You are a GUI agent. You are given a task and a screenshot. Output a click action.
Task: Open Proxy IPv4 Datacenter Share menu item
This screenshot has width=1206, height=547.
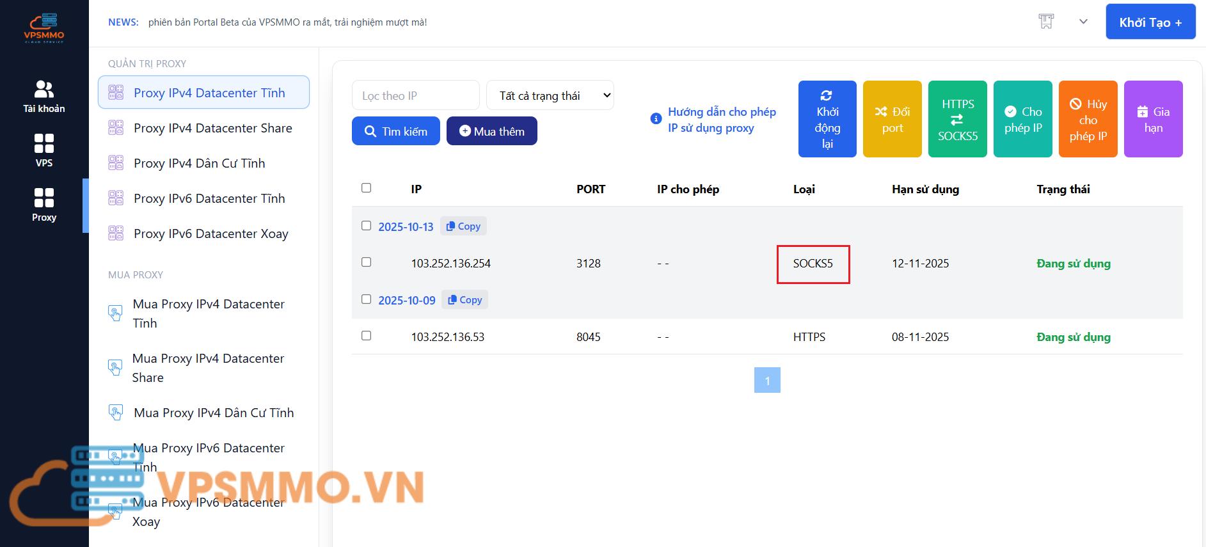point(212,128)
